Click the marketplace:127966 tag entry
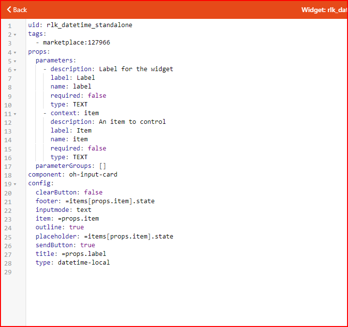Screen dimensions: 348x327 pyautogui.click(x=76, y=43)
